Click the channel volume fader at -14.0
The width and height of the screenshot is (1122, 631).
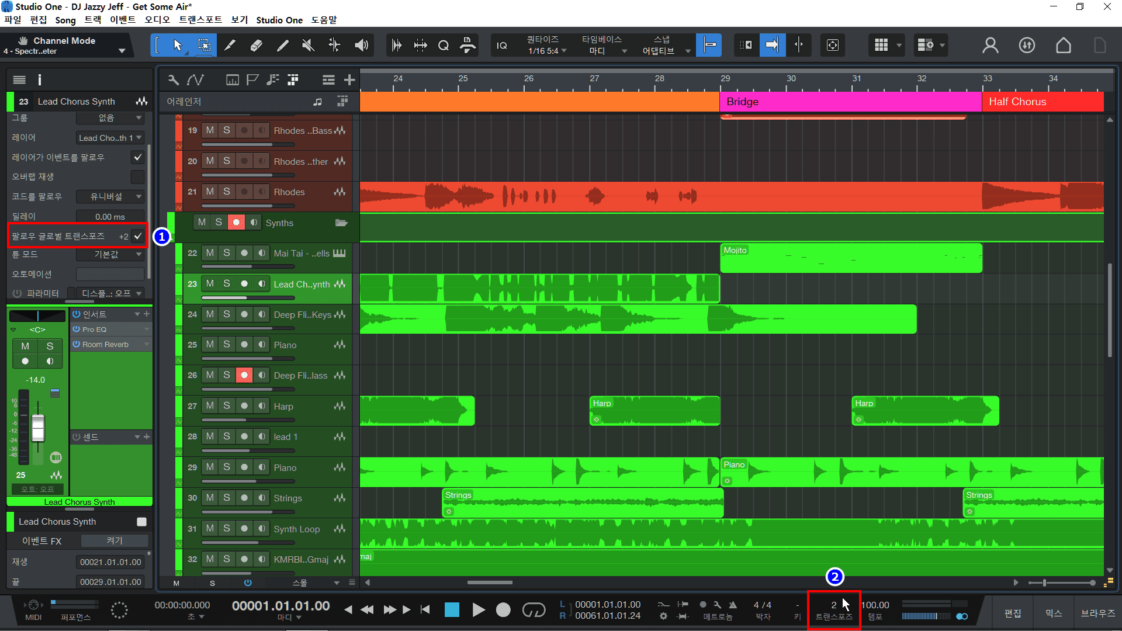coord(37,429)
